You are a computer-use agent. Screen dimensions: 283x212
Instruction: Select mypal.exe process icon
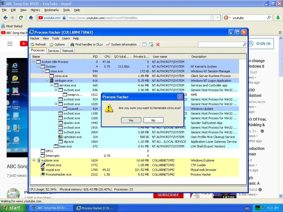click(x=43, y=170)
